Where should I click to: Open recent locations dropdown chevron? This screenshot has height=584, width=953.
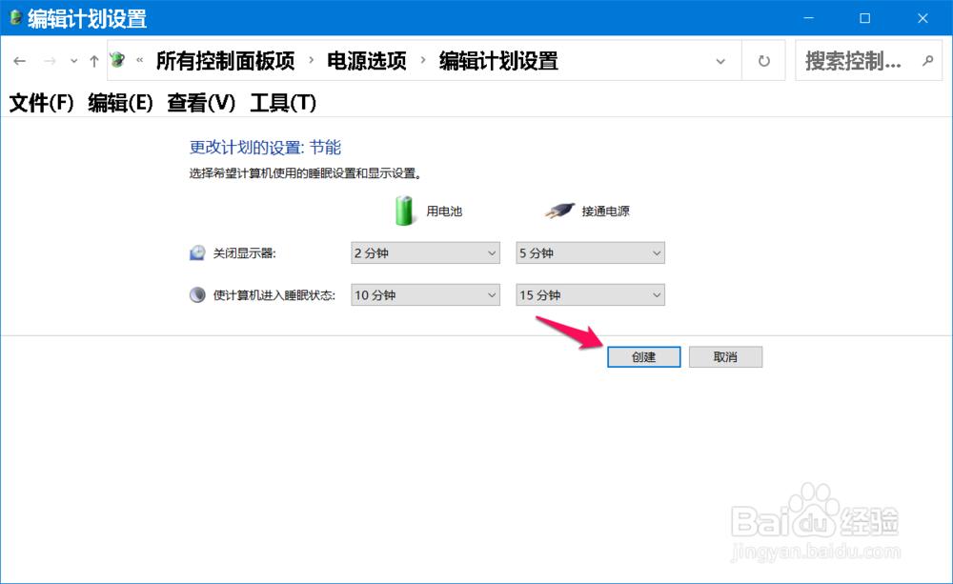[73, 61]
